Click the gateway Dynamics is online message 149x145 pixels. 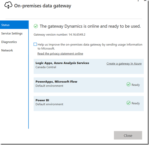[x=90, y=26]
